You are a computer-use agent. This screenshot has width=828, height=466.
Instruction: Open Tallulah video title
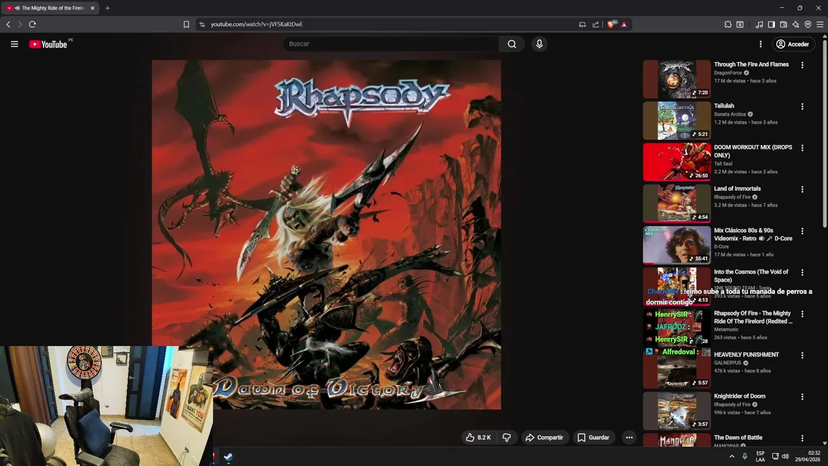(x=724, y=105)
